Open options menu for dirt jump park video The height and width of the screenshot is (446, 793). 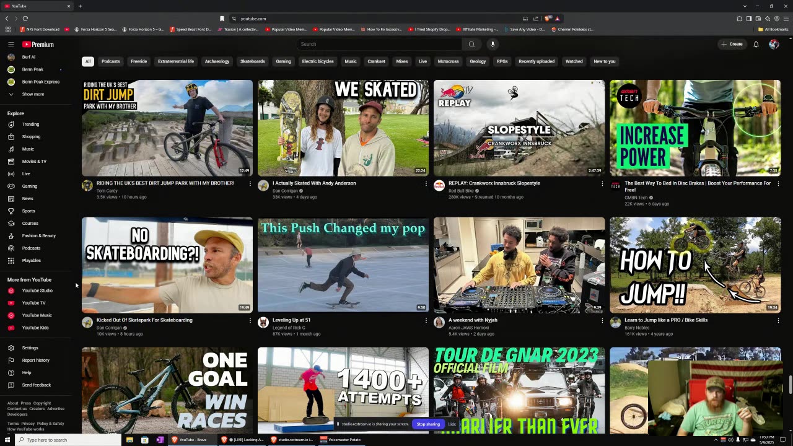click(x=250, y=183)
